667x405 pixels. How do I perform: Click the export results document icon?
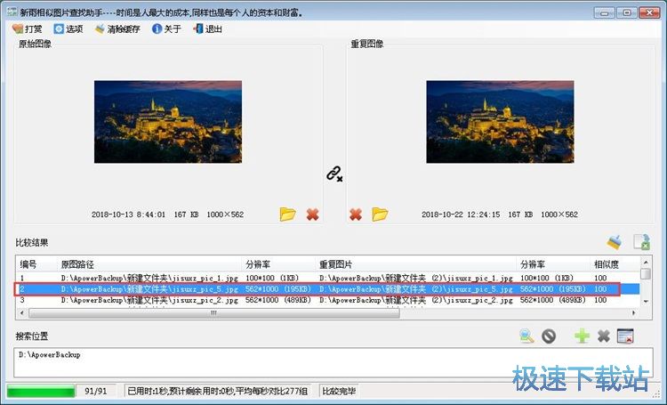pos(641,242)
